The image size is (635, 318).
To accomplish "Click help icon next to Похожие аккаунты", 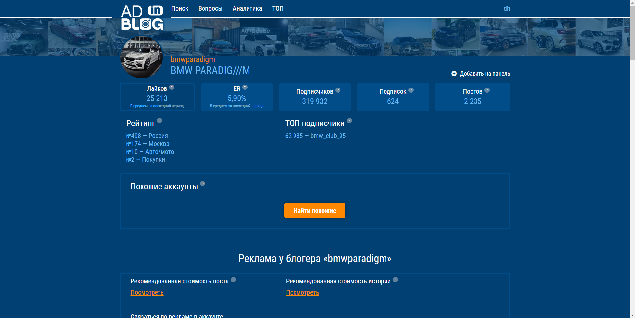I will pyautogui.click(x=203, y=184).
